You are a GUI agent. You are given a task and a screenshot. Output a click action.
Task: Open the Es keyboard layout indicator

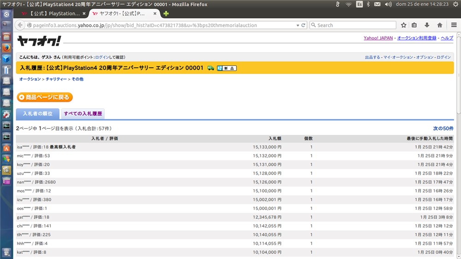[359, 4]
